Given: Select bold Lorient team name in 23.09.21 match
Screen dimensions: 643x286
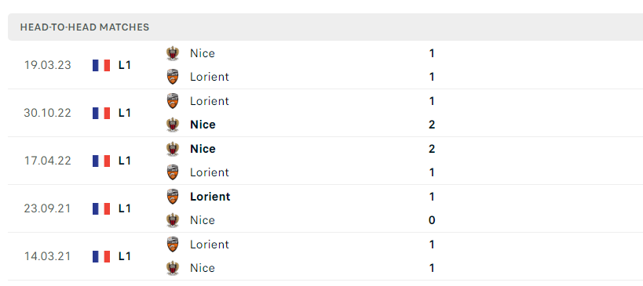Looking at the screenshot, I should pos(210,197).
